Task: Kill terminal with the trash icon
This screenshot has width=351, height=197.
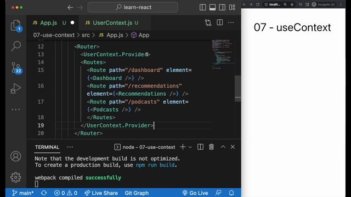Action: 211,147
